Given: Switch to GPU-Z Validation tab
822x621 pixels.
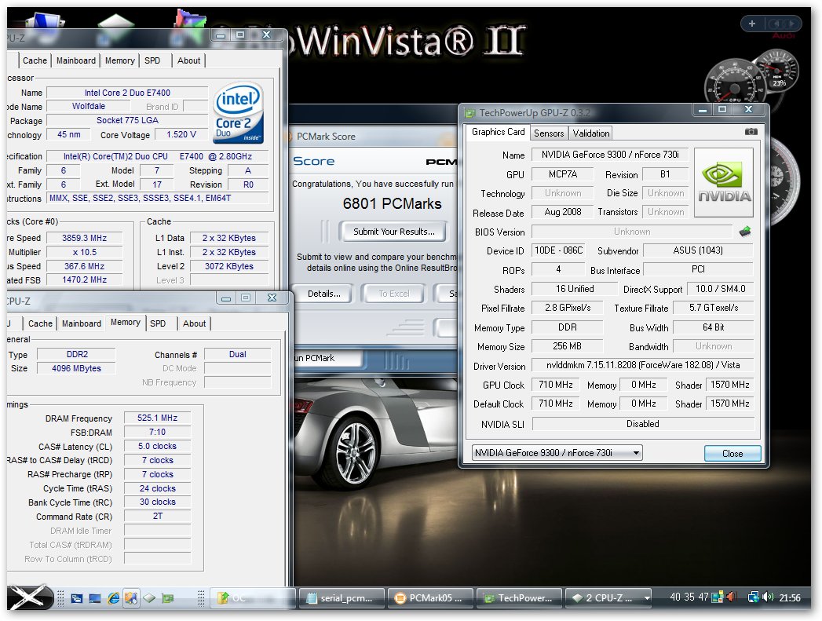Looking at the screenshot, I should pos(591,133).
